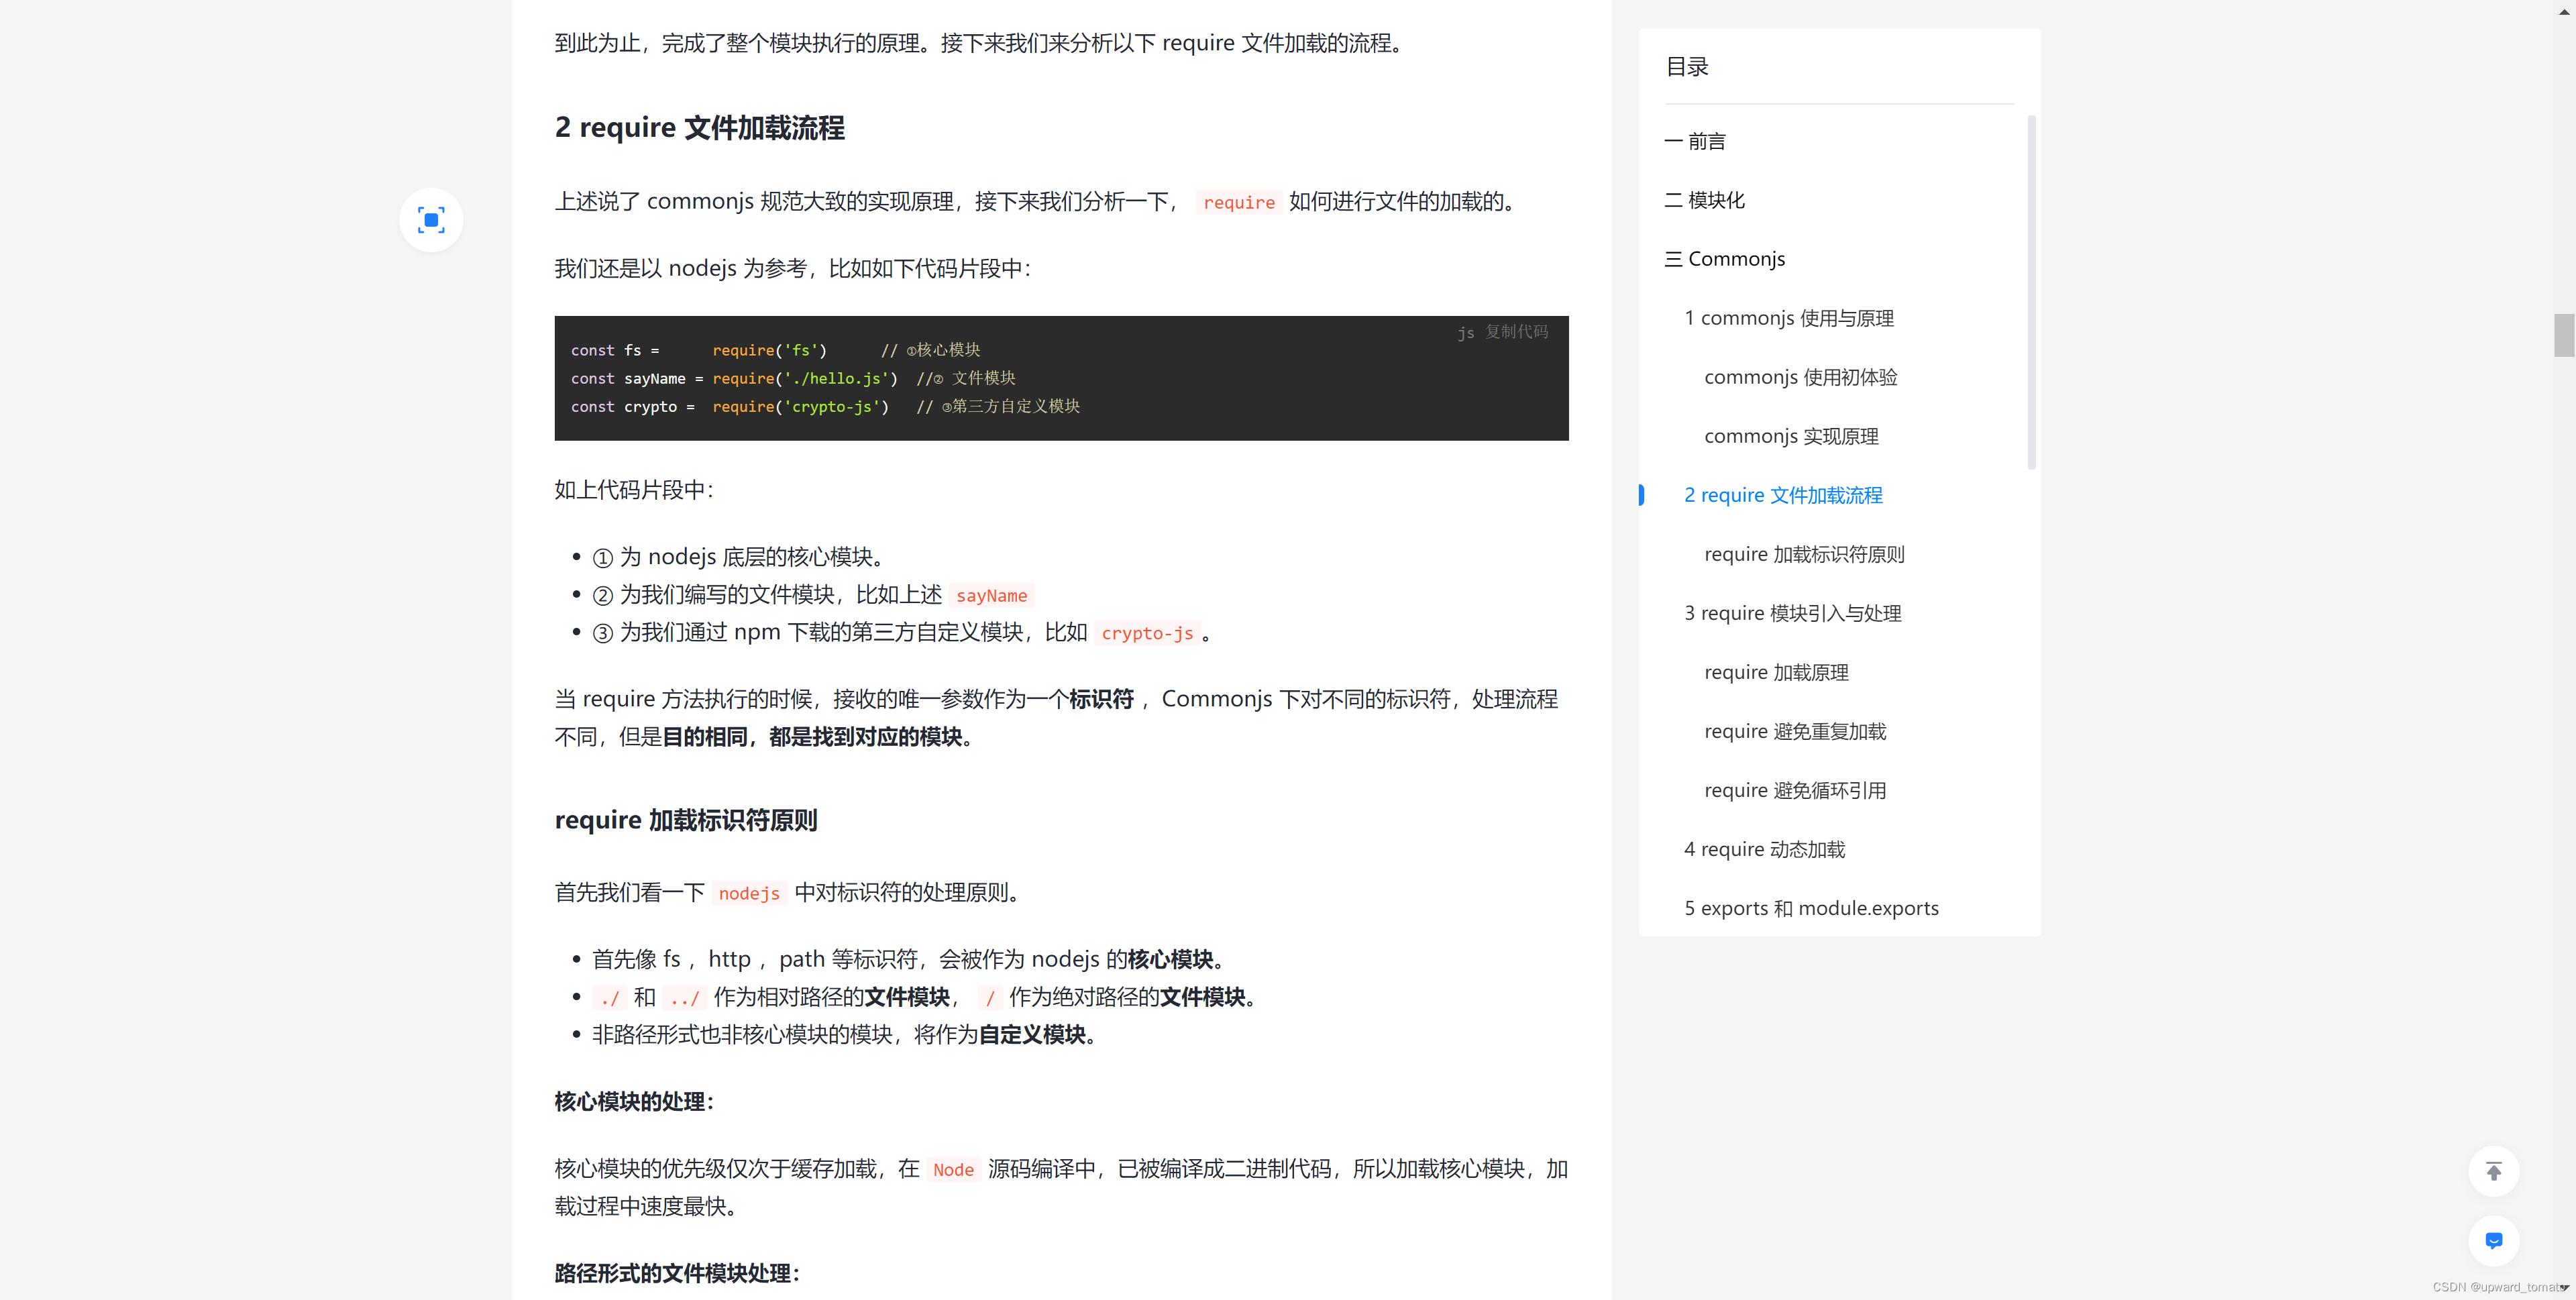Select require 避免重复加载 entry
This screenshot has width=2576, height=1300.
(x=1795, y=731)
